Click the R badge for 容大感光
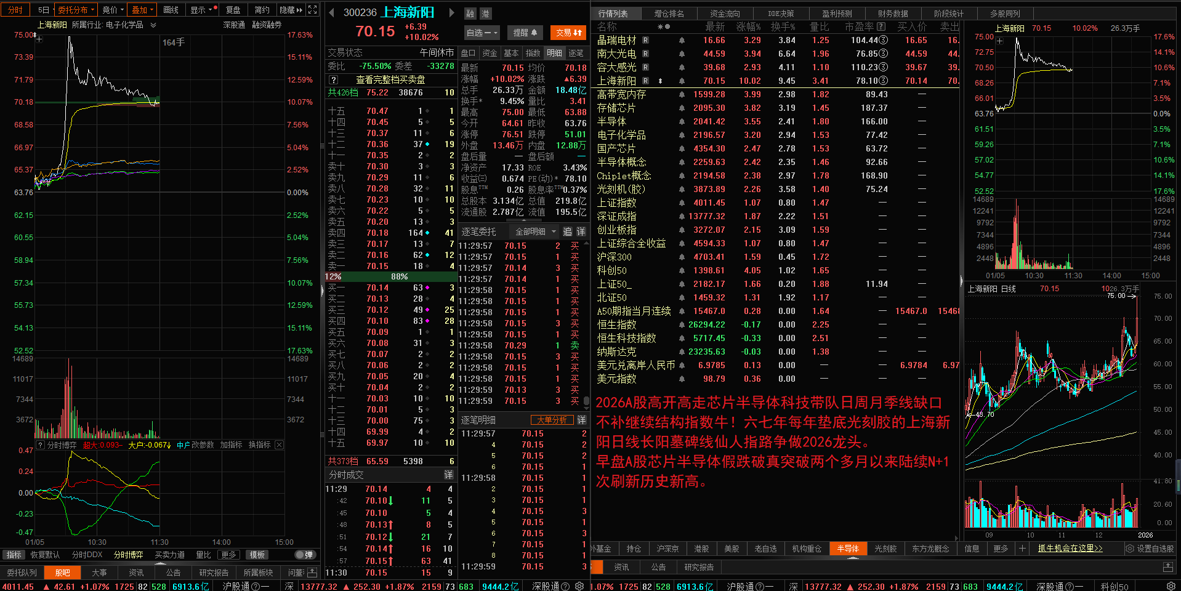Viewport: 1181px width, 591px height. [645, 67]
